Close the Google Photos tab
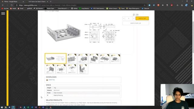Image resolution: width=194 pixels, height=109 pixels. 23,2
